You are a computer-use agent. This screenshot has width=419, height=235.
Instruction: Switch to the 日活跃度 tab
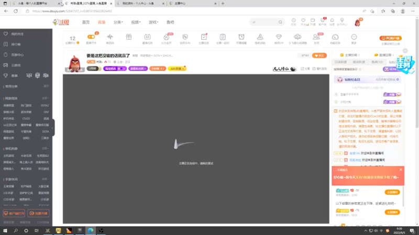click(x=340, y=62)
